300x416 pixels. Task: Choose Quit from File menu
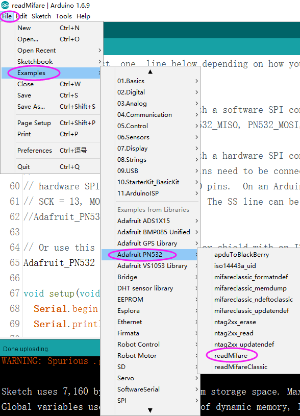point(51,166)
